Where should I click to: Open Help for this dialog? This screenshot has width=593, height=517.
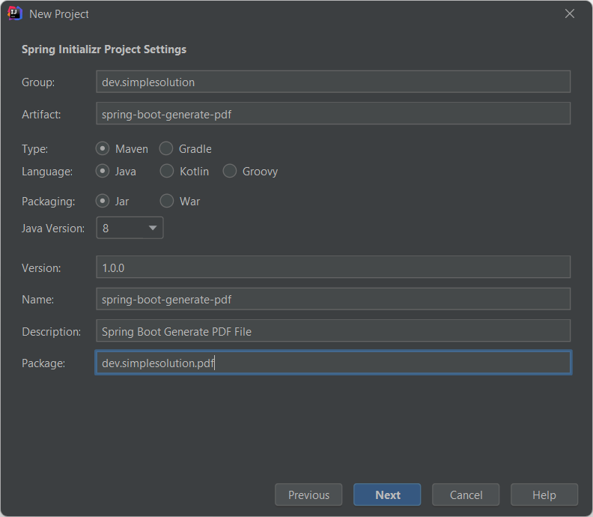click(x=544, y=495)
